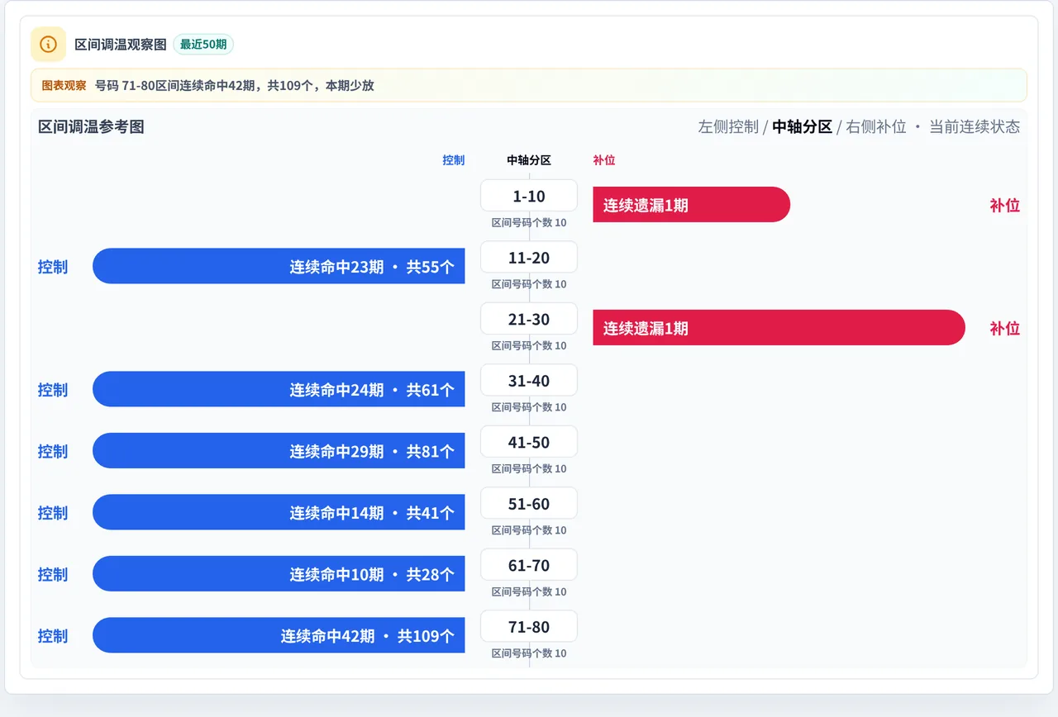This screenshot has height=717, width=1058.
Task: Click the blue bar 连续命中10期 · 共28个
Action: point(279,574)
